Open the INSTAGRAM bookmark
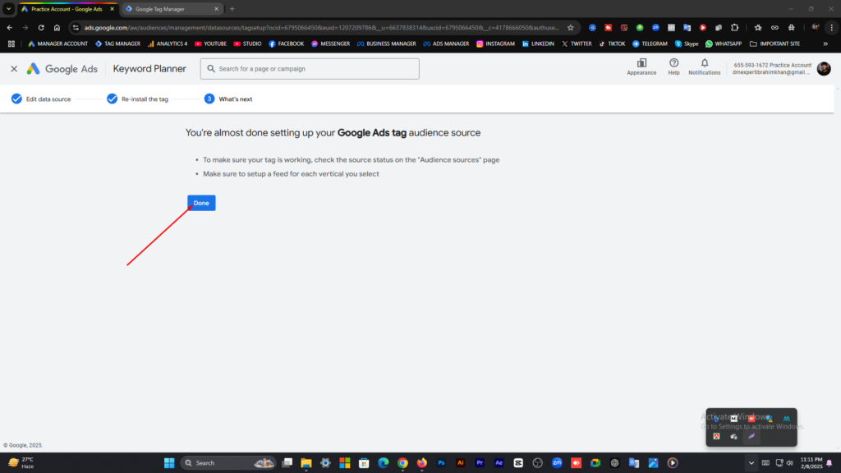Image resolution: width=841 pixels, height=473 pixels. pyautogui.click(x=495, y=44)
